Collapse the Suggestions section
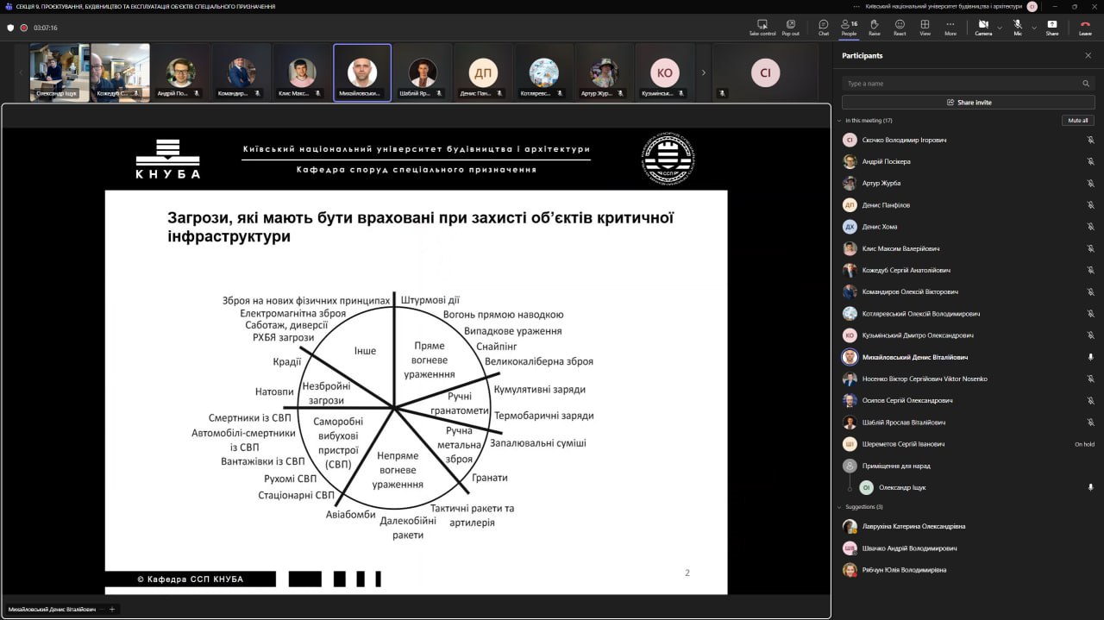The image size is (1104, 620). 840,507
